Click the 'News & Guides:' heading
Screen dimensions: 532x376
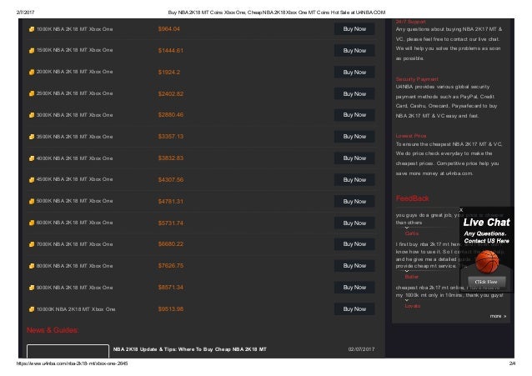(x=53, y=330)
